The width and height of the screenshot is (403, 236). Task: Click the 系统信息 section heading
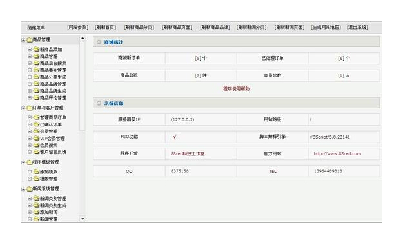point(113,103)
